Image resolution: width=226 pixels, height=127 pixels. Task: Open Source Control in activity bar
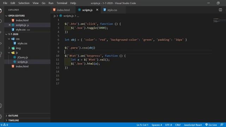[x=1, y=32]
